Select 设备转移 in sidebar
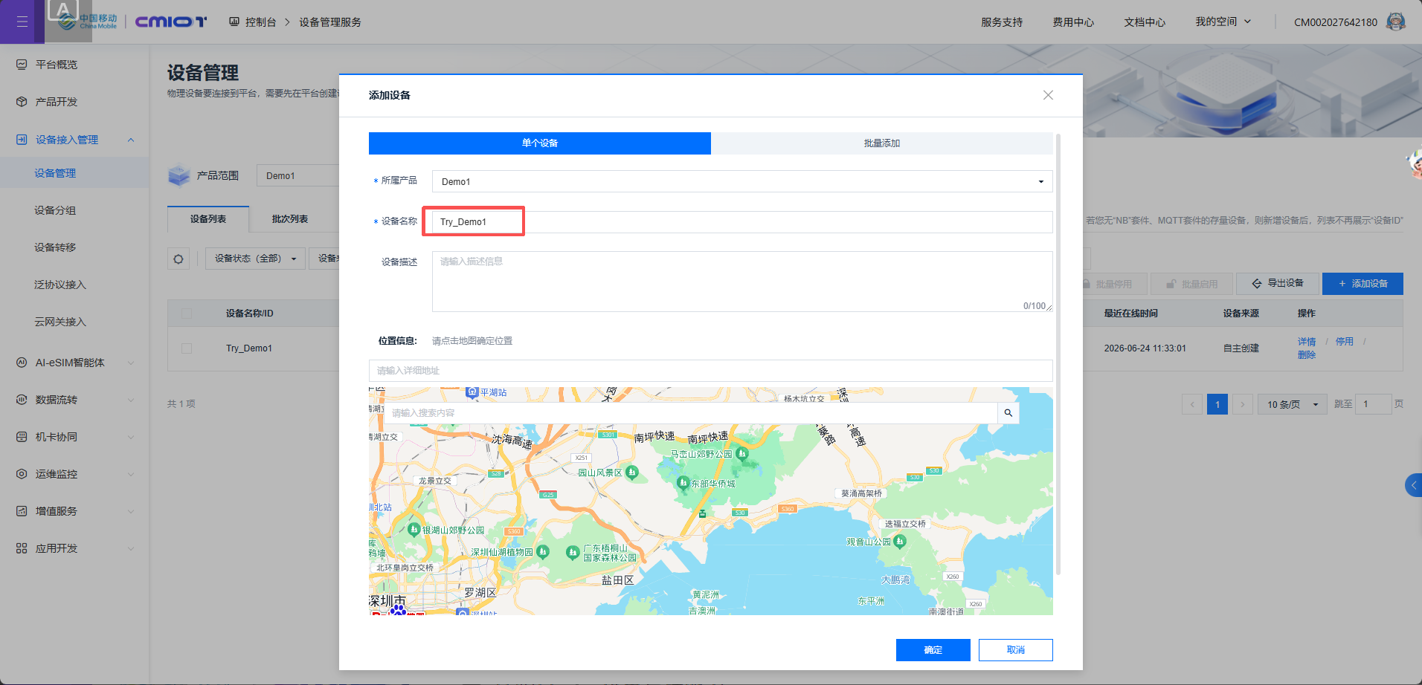 (x=55, y=247)
